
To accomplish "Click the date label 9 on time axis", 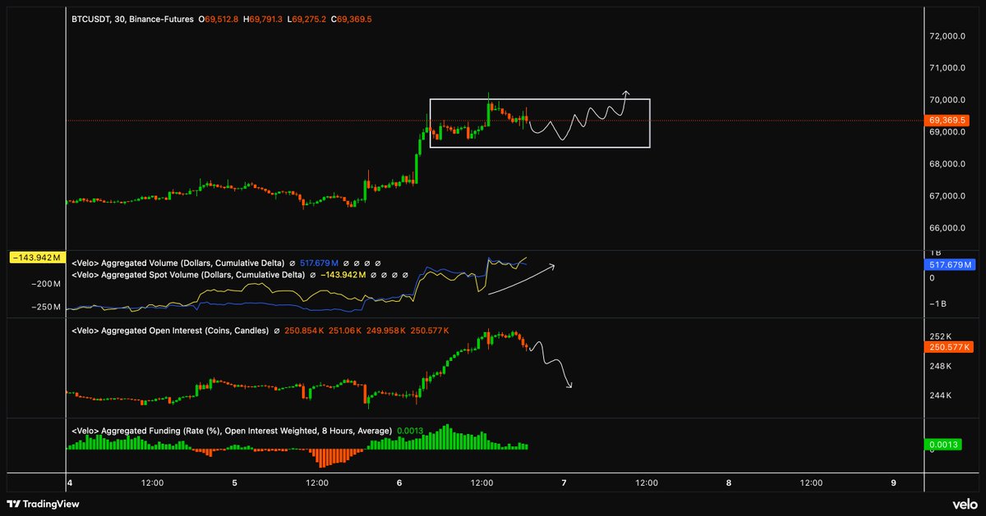I will pyautogui.click(x=893, y=482).
